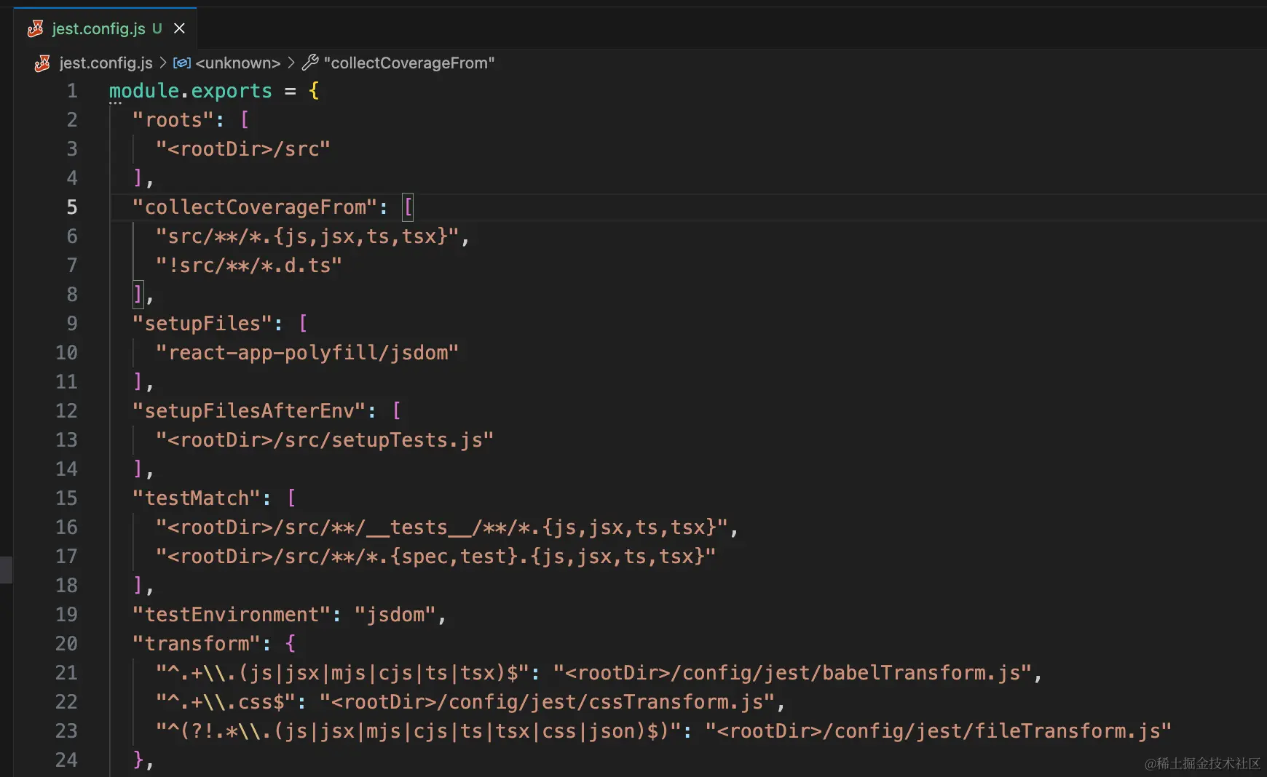Click line number 24 in gutter
This screenshot has height=777, width=1267.
click(66, 760)
